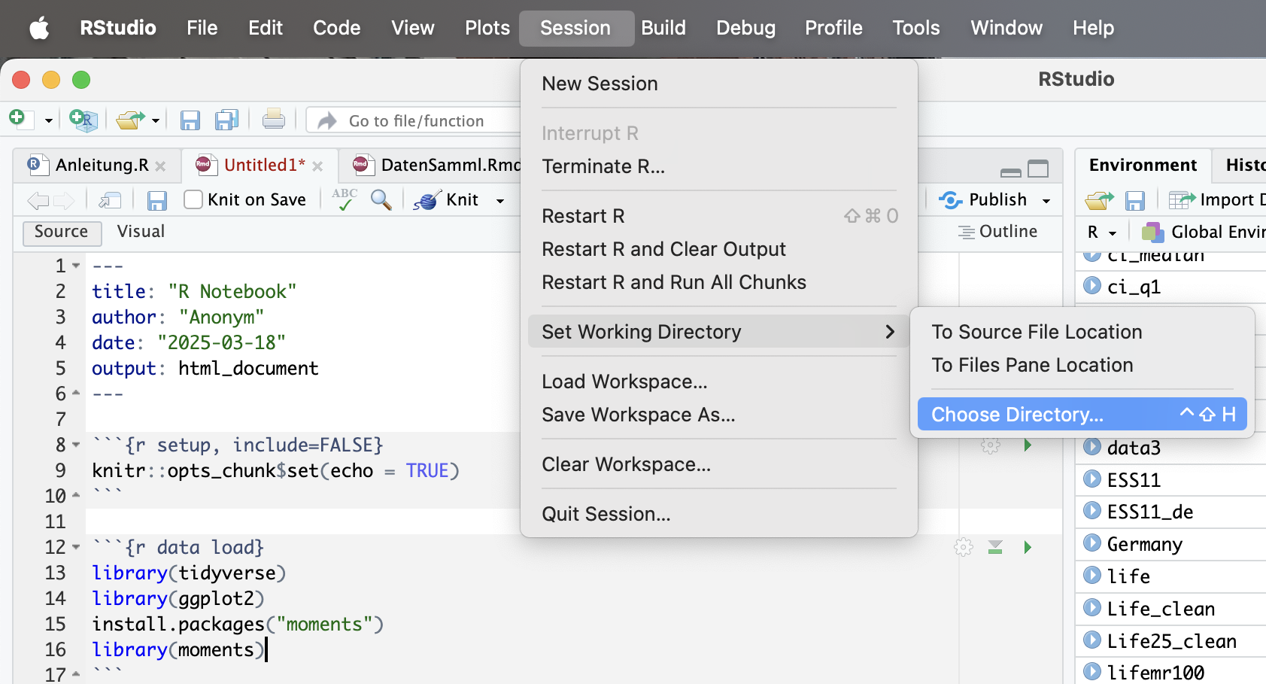Image resolution: width=1266 pixels, height=684 pixels.
Task: Switch to Visual editor mode
Action: (141, 232)
